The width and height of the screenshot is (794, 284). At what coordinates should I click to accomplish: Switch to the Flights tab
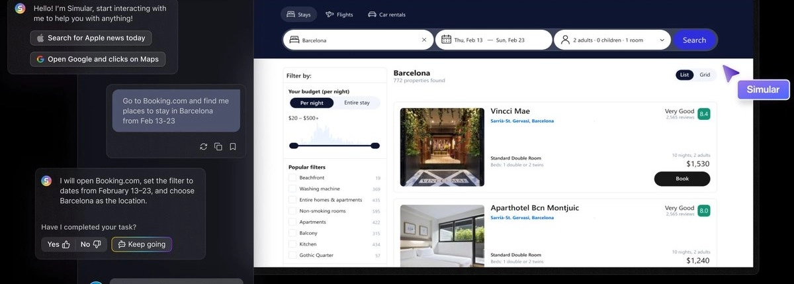(x=339, y=15)
